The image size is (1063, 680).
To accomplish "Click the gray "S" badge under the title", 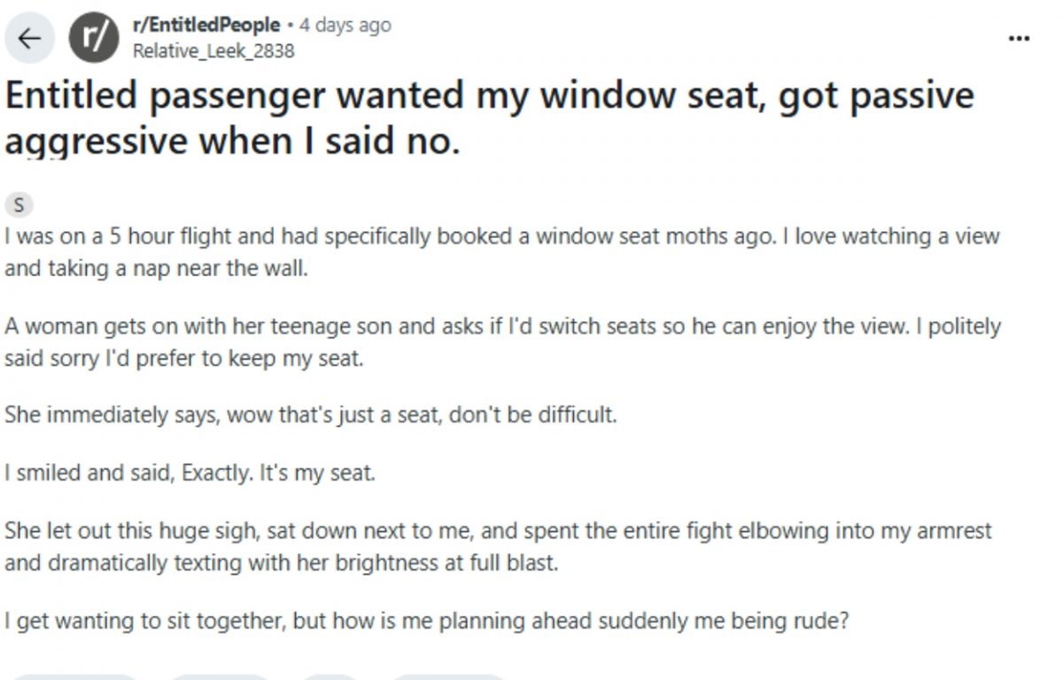I will click(x=19, y=206).
